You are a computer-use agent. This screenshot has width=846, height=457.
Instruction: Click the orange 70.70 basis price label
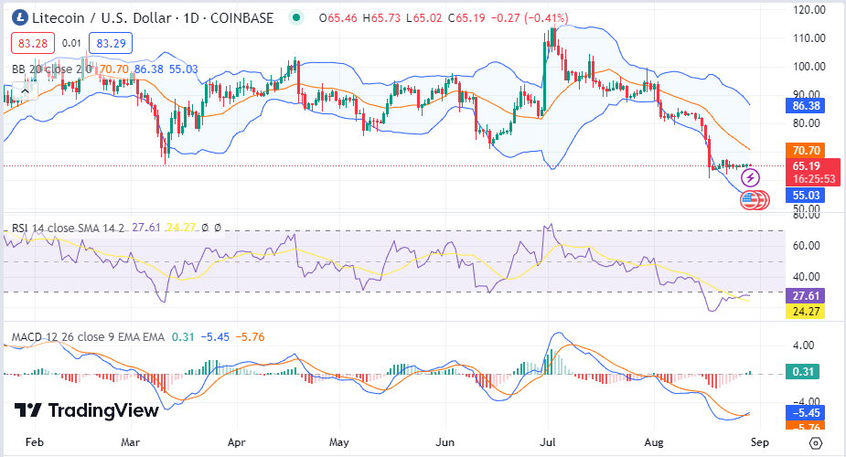point(805,150)
